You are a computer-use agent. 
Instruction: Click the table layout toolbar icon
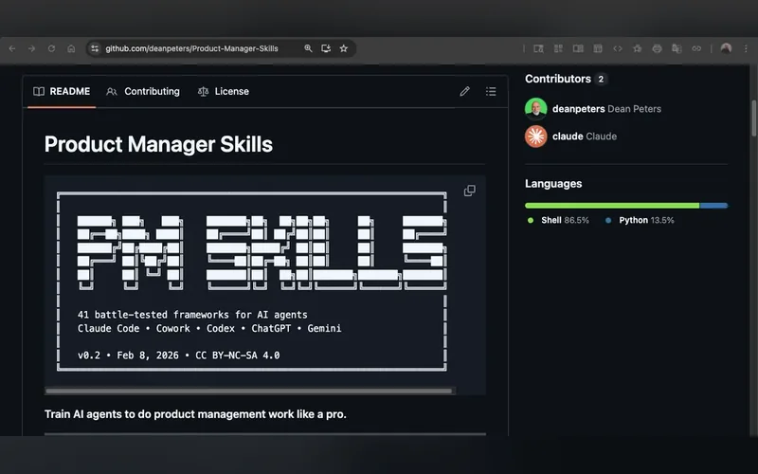pyautogui.click(x=598, y=48)
